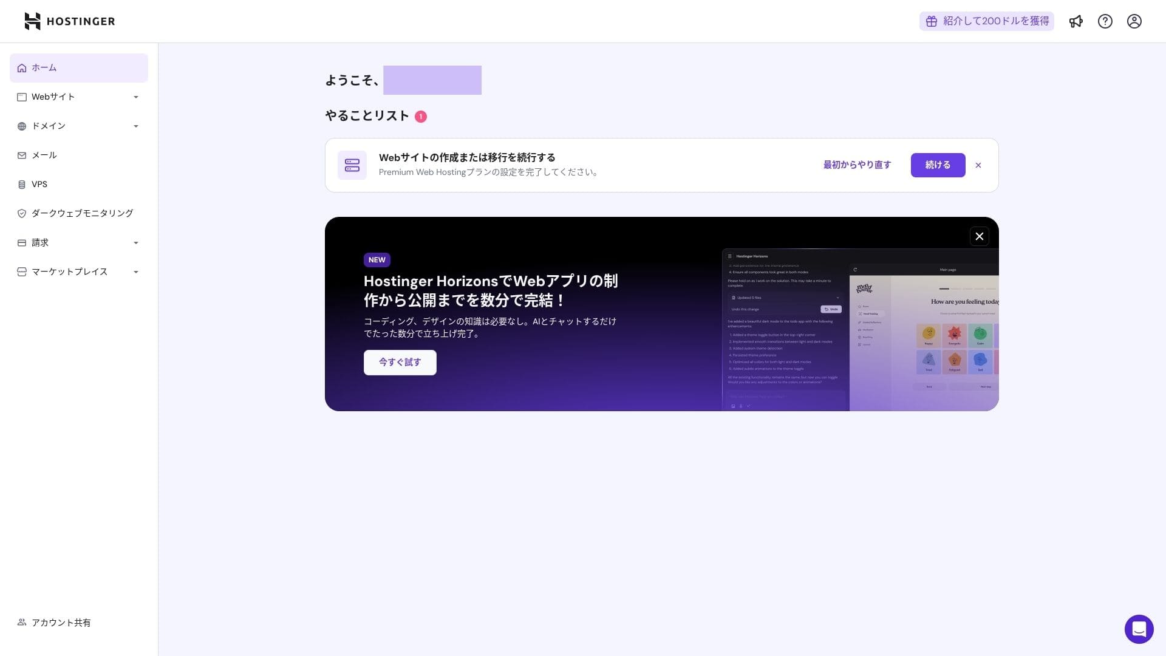
Task: Expand the マーケットプレイス sidebar menu arrow
Action: pyautogui.click(x=136, y=272)
